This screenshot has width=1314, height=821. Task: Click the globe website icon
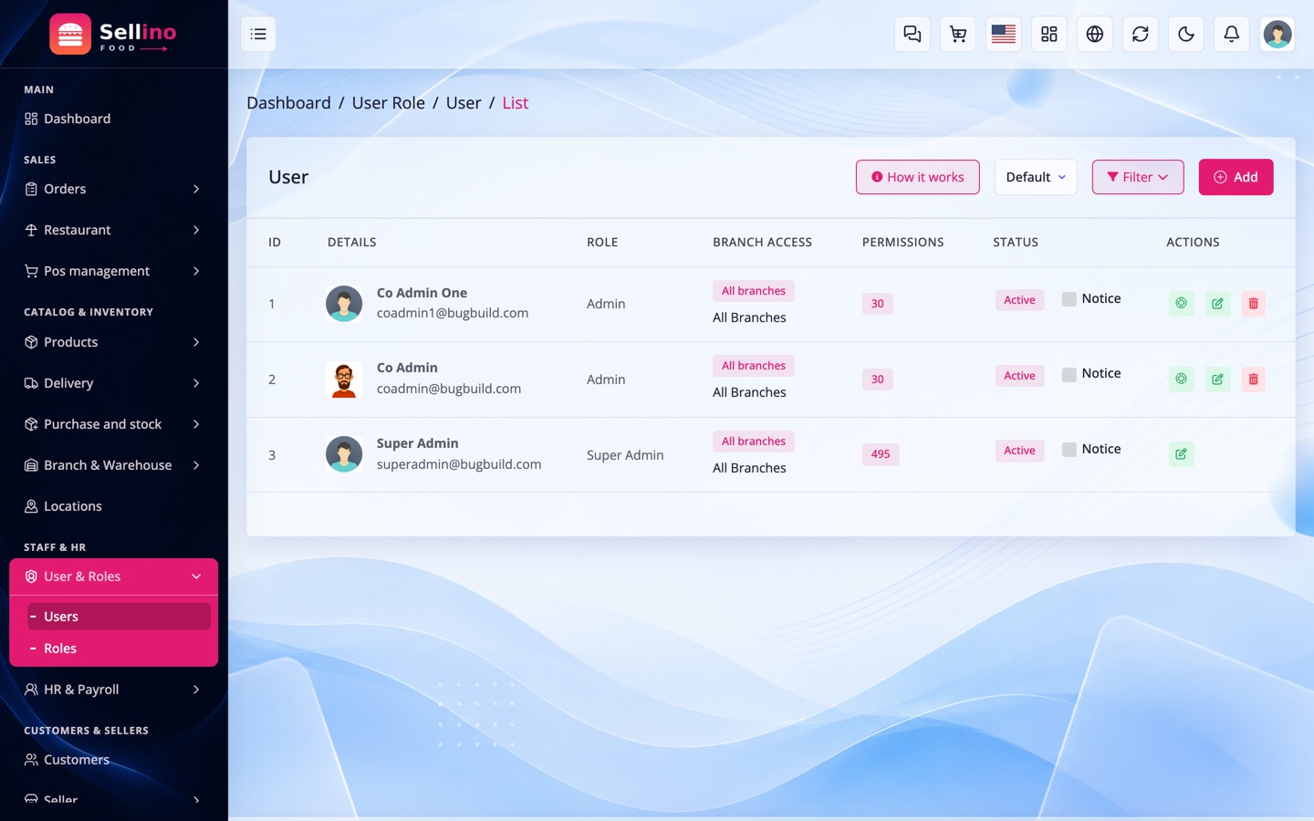pyautogui.click(x=1095, y=34)
